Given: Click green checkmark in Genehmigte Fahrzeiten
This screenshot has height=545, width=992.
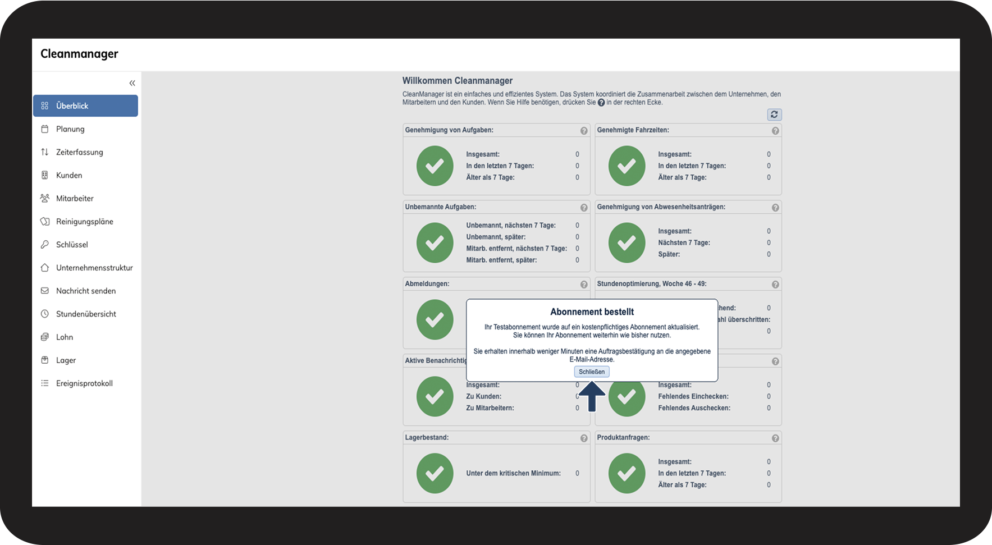Looking at the screenshot, I should (627, 166).
